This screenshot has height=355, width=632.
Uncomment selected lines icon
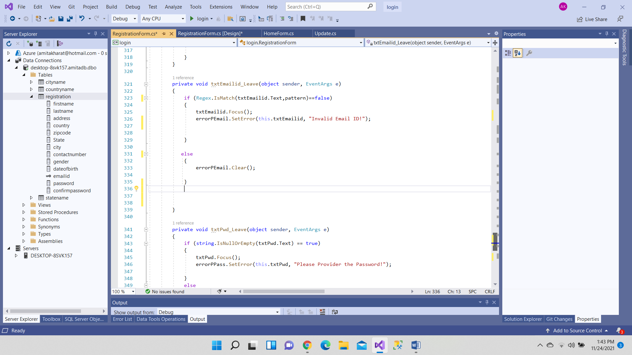coord(291,19)
